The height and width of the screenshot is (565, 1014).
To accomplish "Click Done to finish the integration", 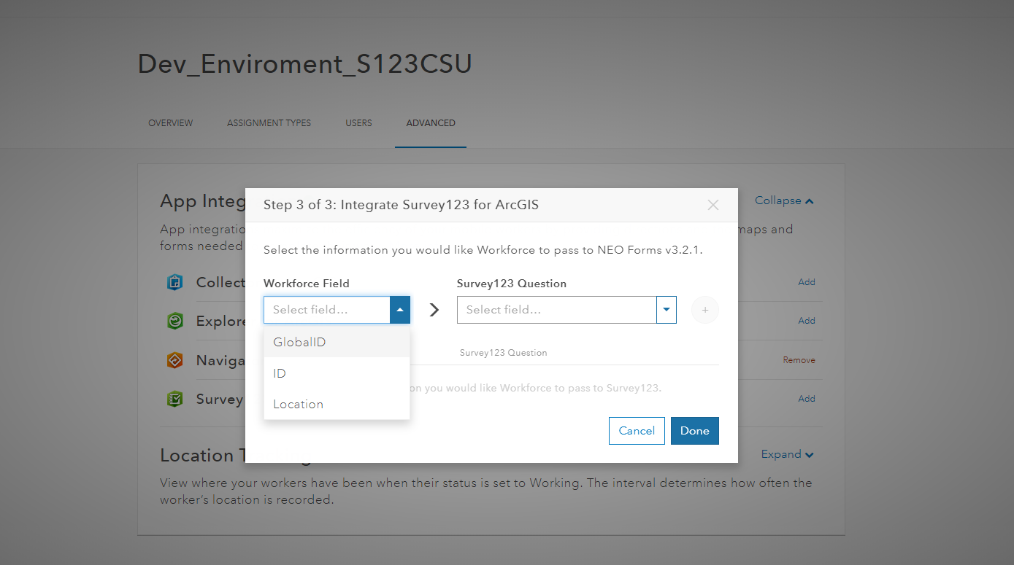I will (694, 431).
